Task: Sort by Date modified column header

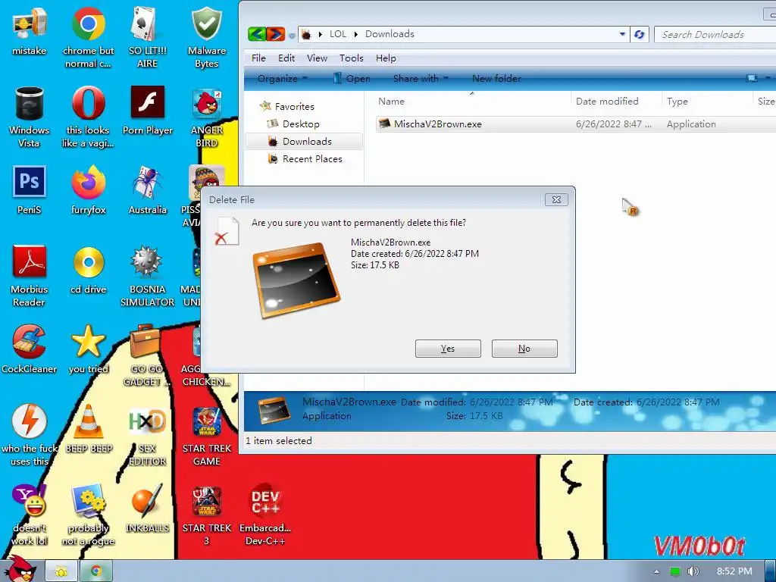Action: coord(615,101)
